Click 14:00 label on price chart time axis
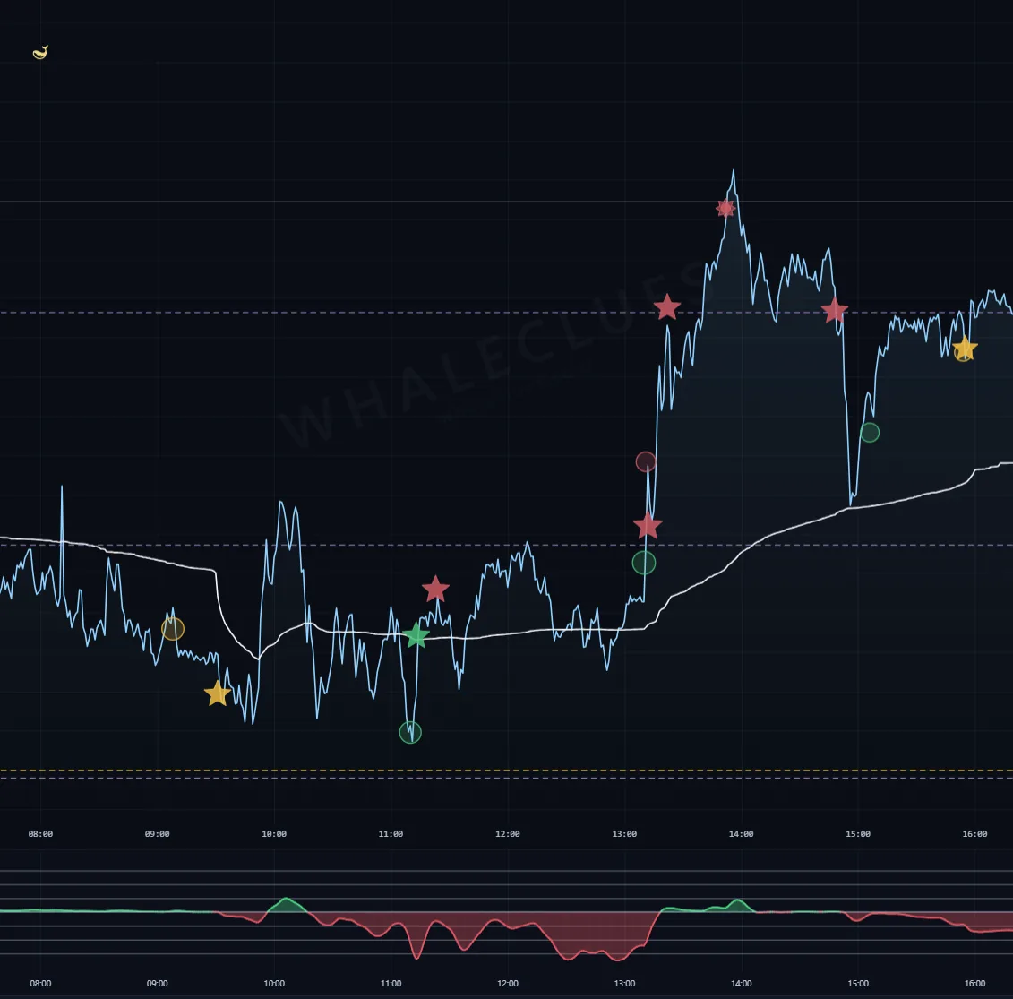Screen dimensions: 1013x999 point(741,833)
